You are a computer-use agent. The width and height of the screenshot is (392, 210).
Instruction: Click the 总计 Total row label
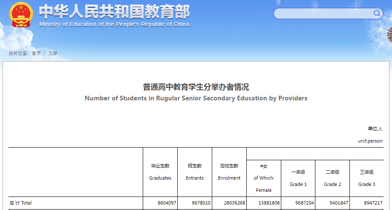tap(21, 203)
